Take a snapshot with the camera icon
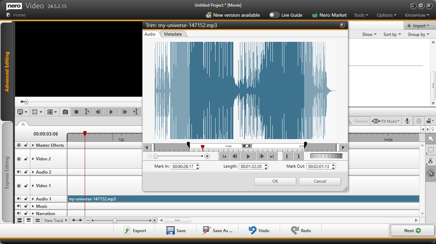 pyautogui.click(x=65, y=112)
